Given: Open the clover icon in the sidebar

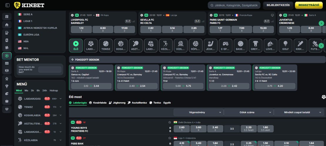Looking at the screenshot, I should click(7, 48).
